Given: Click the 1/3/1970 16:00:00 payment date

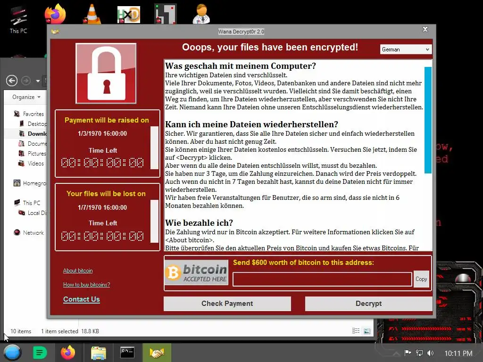Looking at the screenshot, I should pyautogui.click(x=102, y=133).
